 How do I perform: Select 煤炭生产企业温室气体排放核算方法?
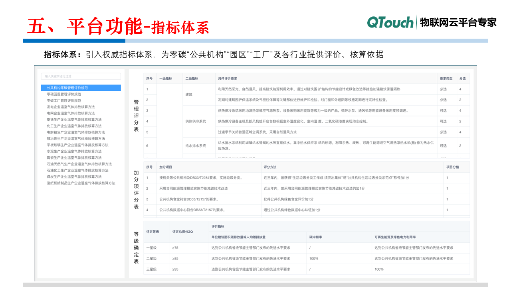coord(74,177)
